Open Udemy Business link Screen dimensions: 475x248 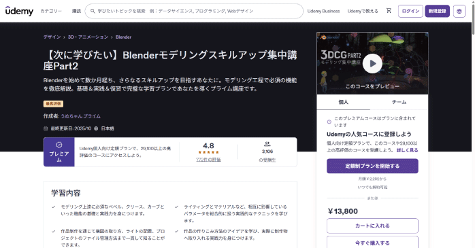[323, 11]
